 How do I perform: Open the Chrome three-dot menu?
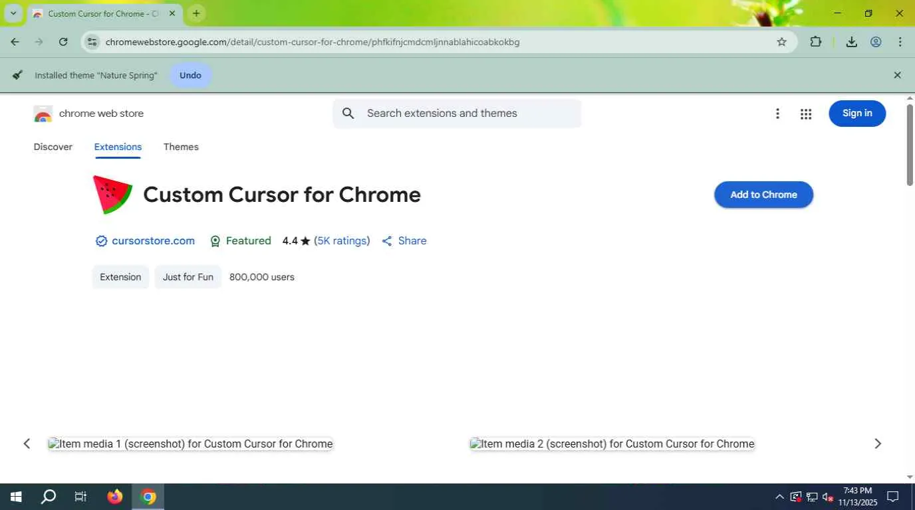coord(900,42)
